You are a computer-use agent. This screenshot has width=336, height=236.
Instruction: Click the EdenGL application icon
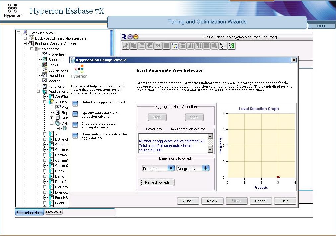[x=51, y=192]
